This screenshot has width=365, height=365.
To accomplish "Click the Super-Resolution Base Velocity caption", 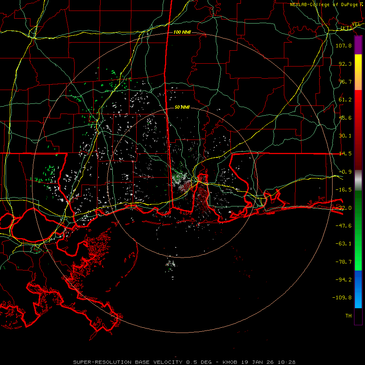I will [185, 362].
